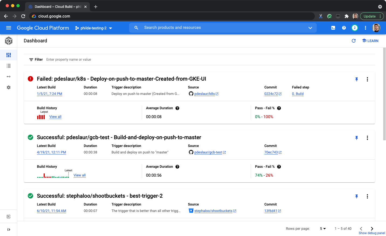Open the Chrome extensions puzzle icon

(x=347, y=16)
